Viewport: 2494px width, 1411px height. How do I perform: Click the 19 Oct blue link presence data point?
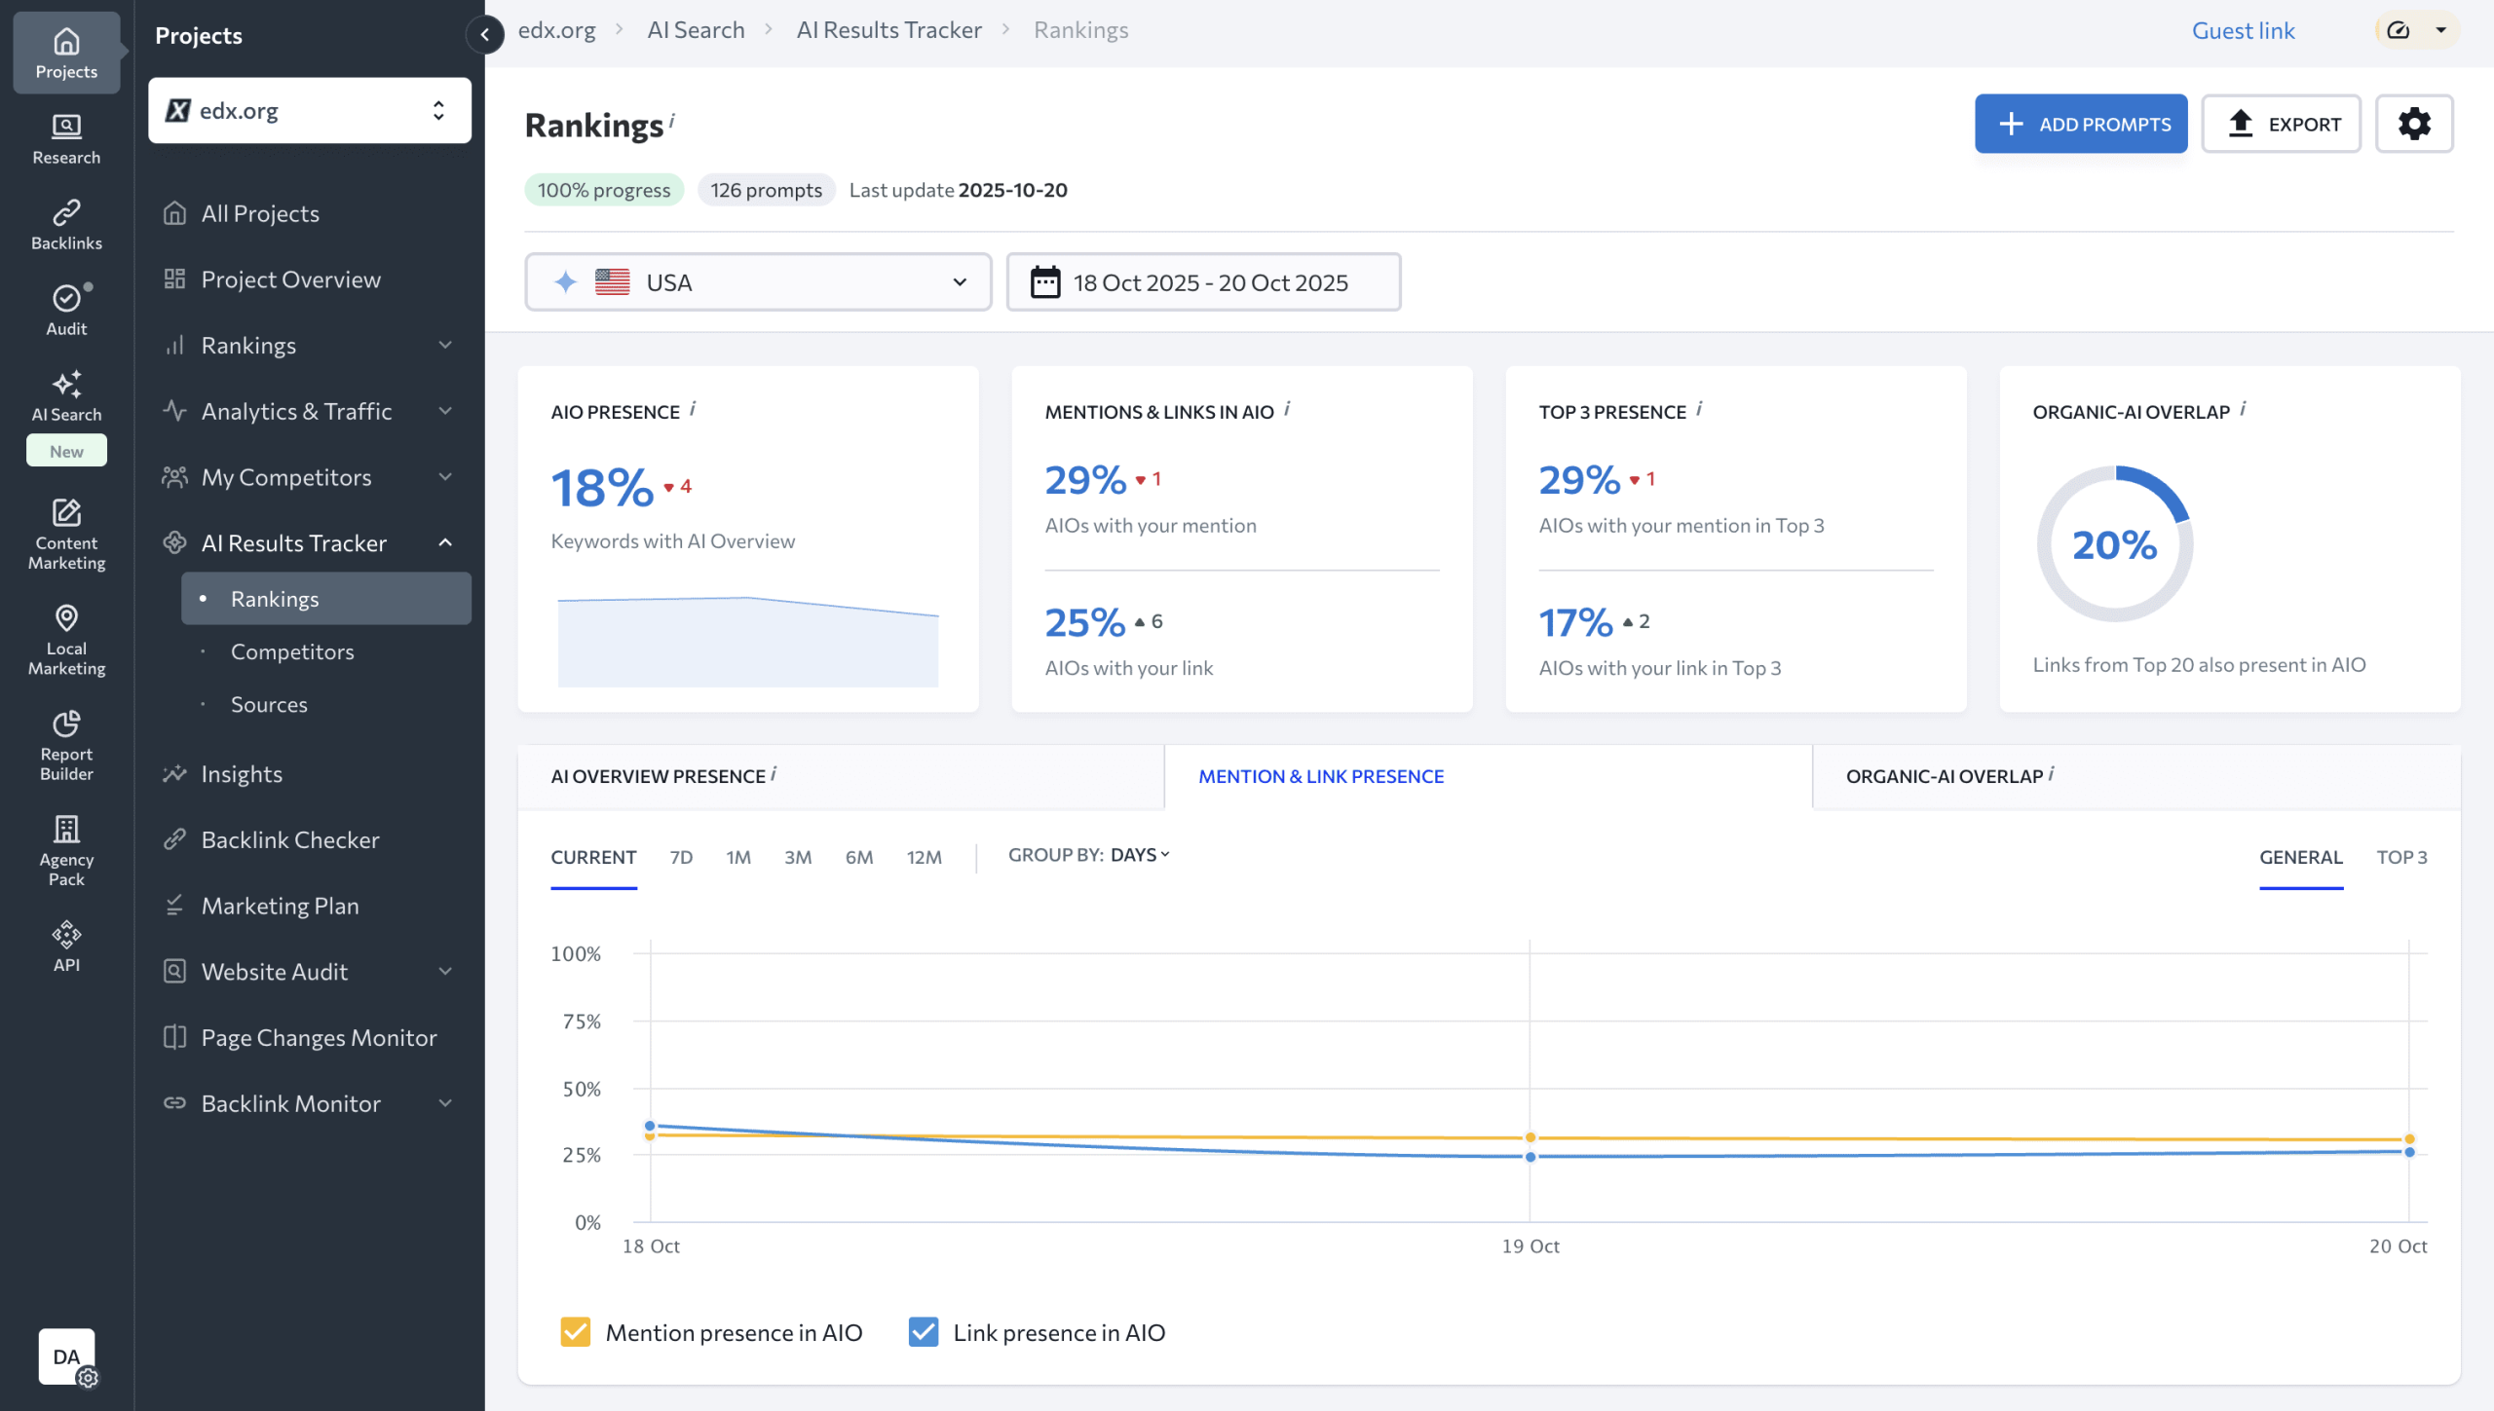1530,1157
